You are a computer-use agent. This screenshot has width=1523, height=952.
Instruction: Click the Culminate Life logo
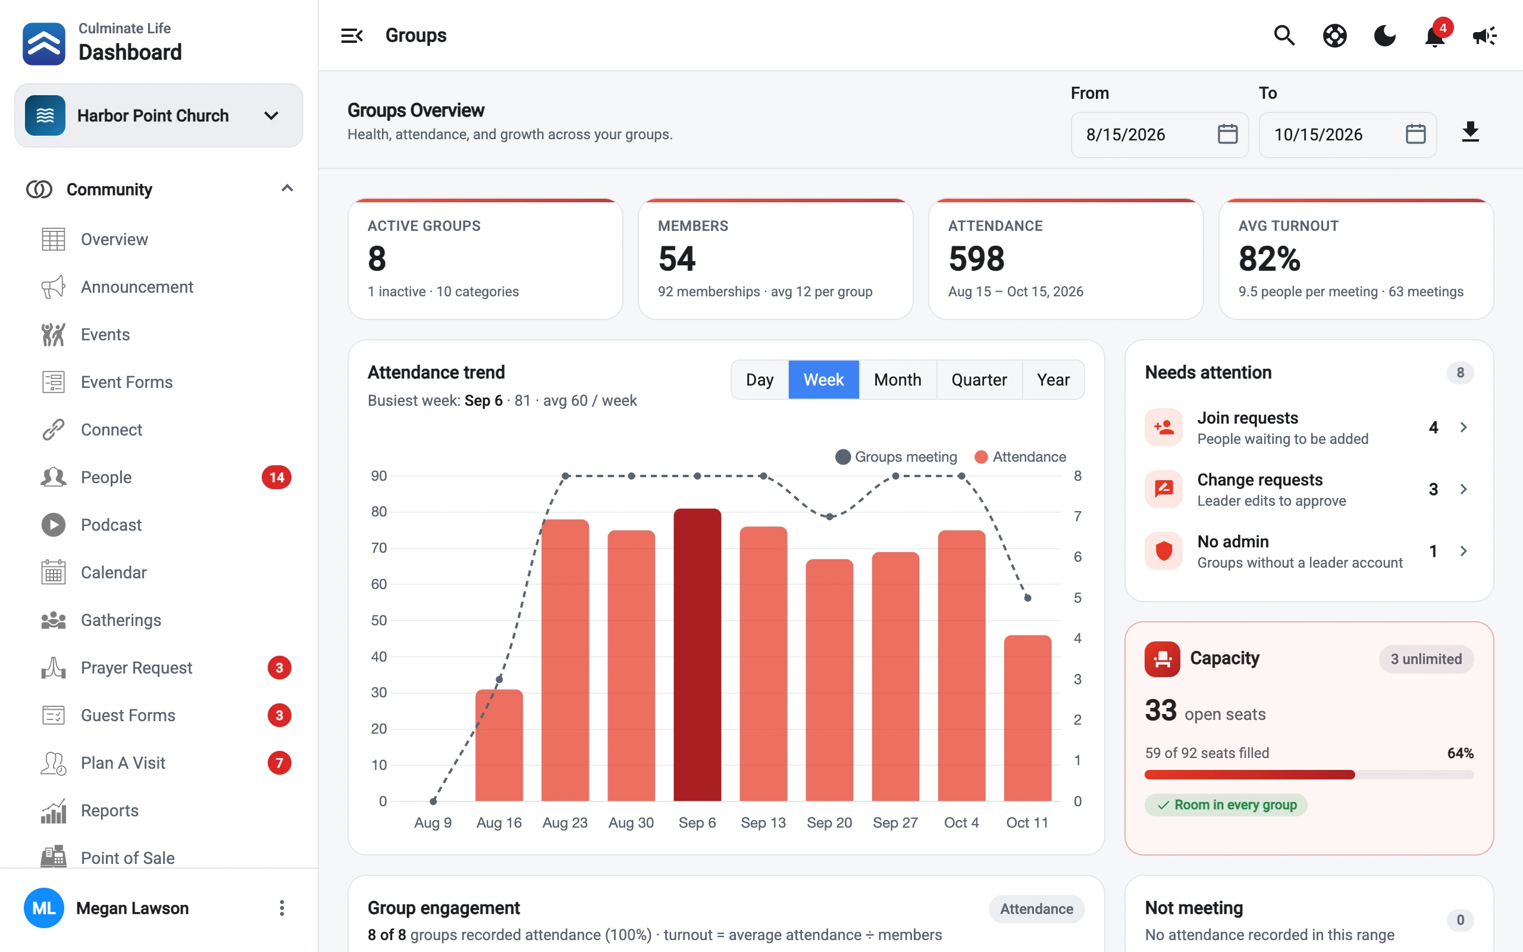(x=43, y=43)
